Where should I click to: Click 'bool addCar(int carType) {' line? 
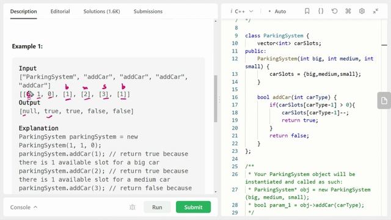(297, 97)
